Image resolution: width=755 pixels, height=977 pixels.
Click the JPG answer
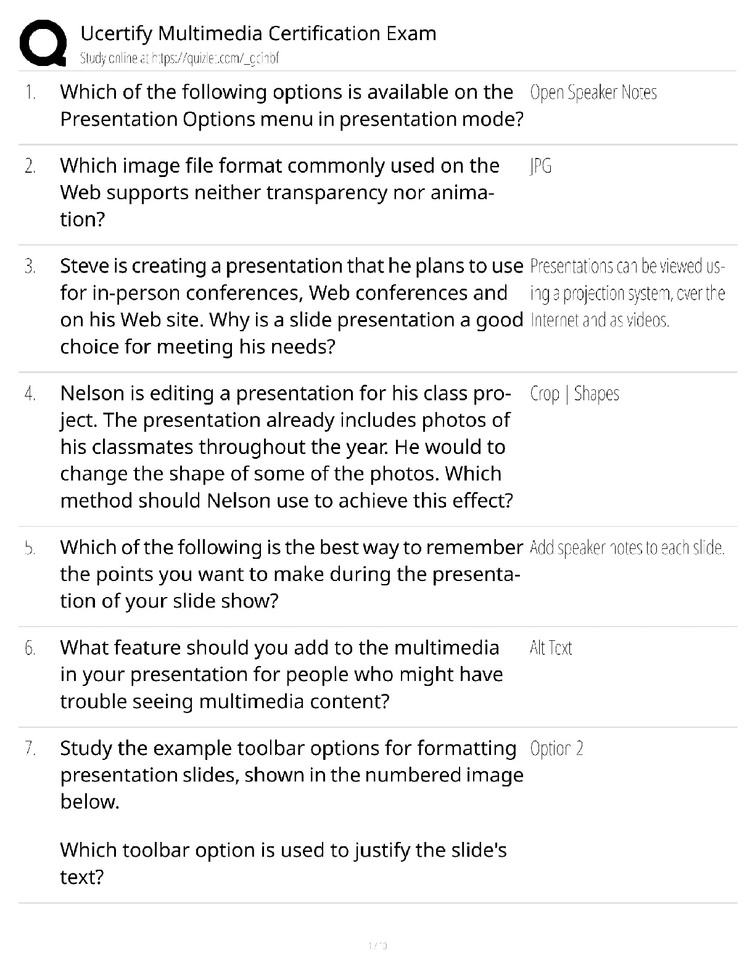click(540, 166)
